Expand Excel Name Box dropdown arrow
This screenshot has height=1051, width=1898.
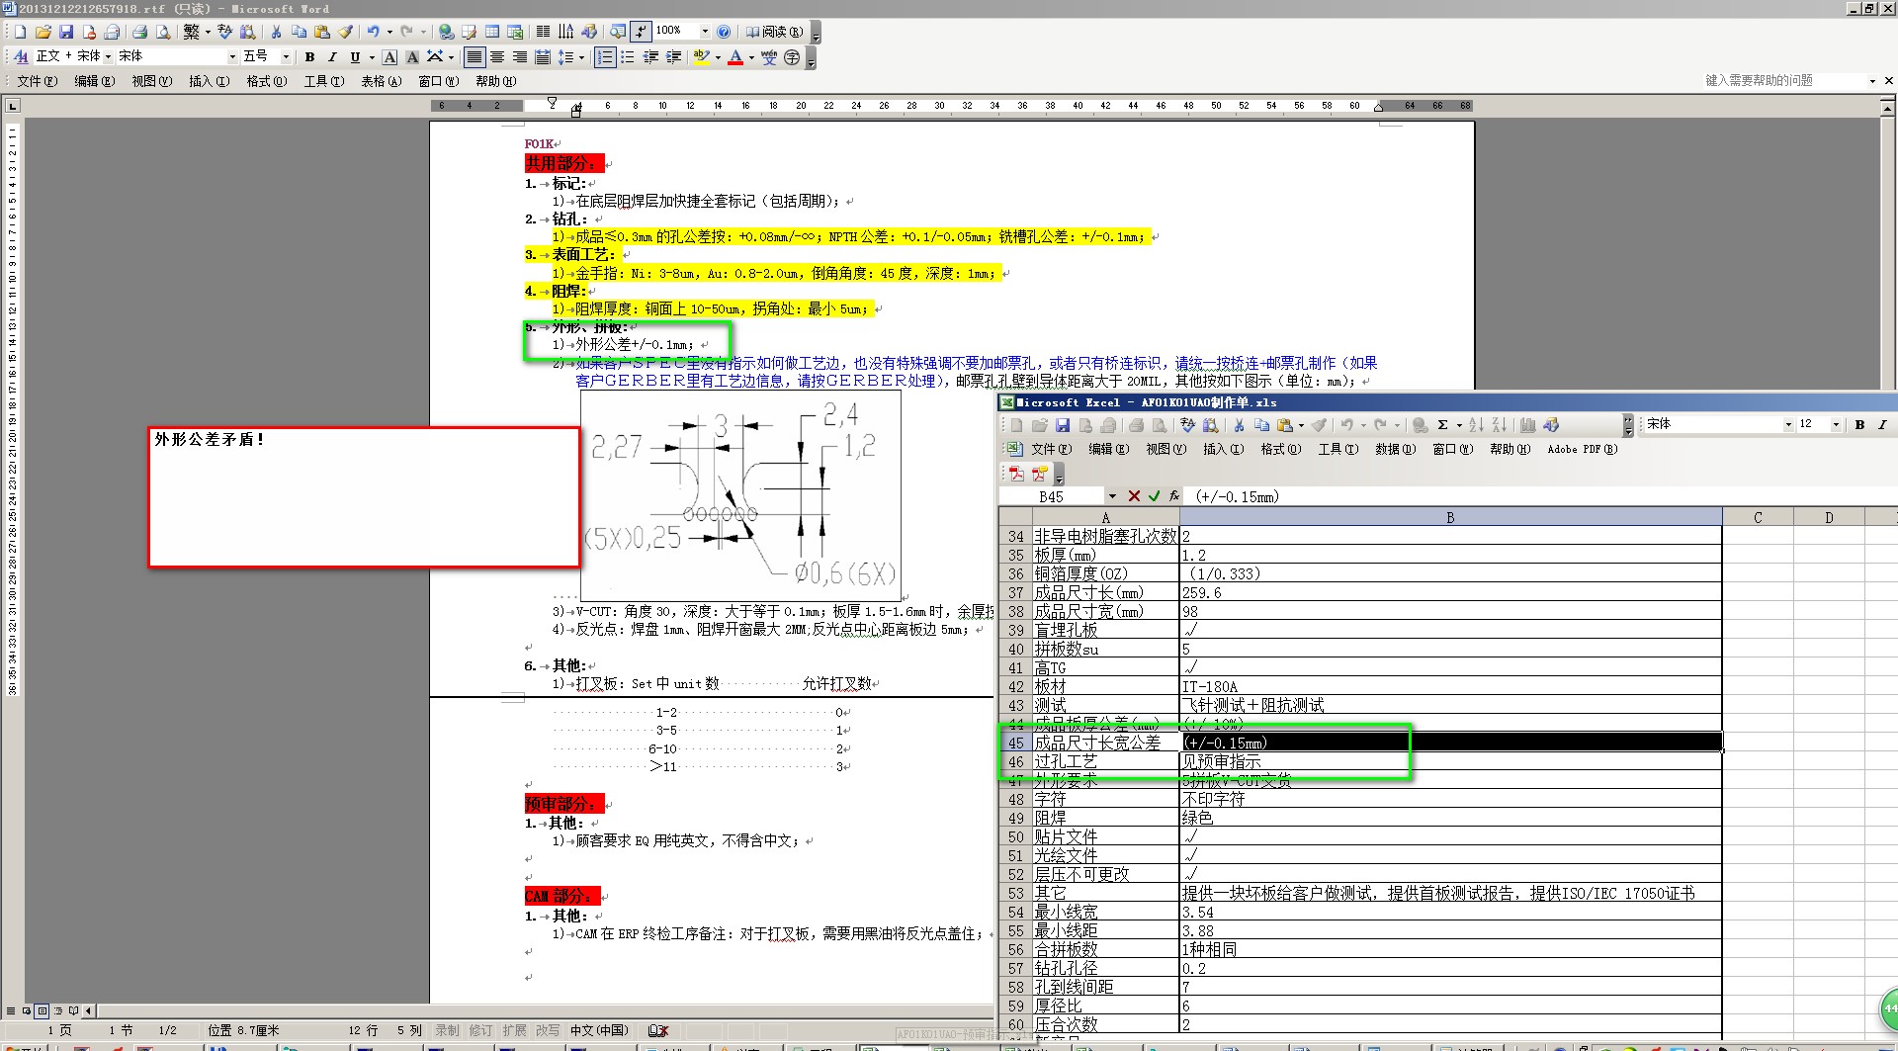1112,496
